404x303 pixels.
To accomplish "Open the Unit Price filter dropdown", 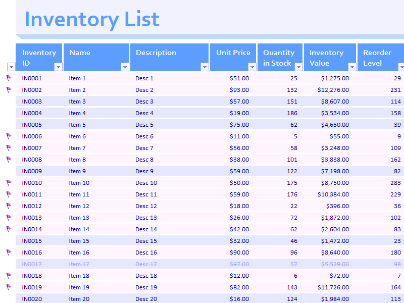I will point(252,66).
